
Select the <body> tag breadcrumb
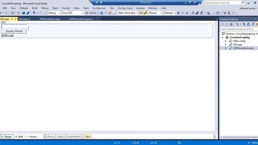pos(61,137)
